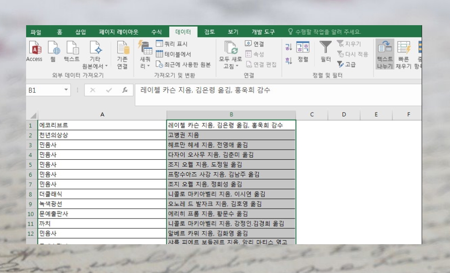Open 기존 연결 existing connections

[122, 55]
